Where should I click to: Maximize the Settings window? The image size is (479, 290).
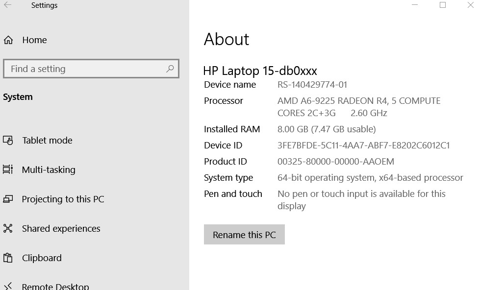point(443,5)
